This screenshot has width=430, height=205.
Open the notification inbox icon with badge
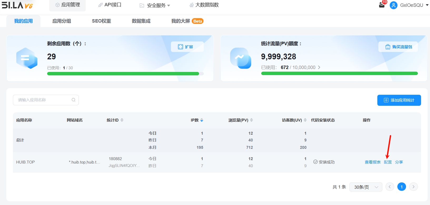[x=382, y=5]
